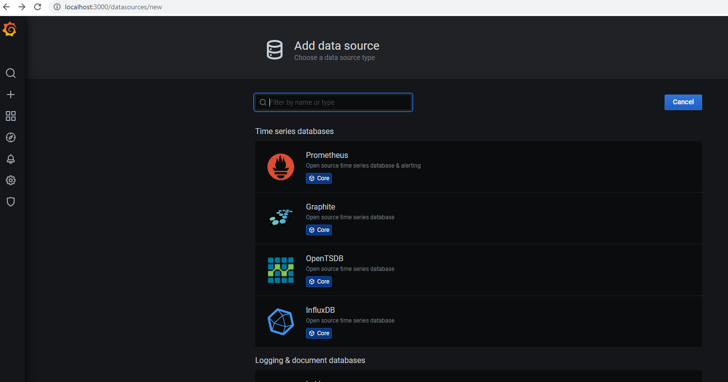This screenshot has height=382, width=728.
Task: Select the InfluxDB data source name
Action: tap(320, 310)
